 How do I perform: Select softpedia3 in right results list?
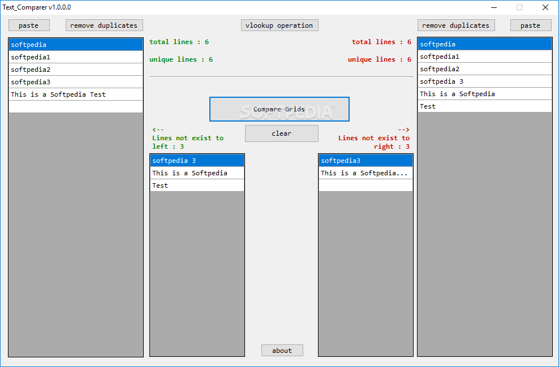(365, 161)
